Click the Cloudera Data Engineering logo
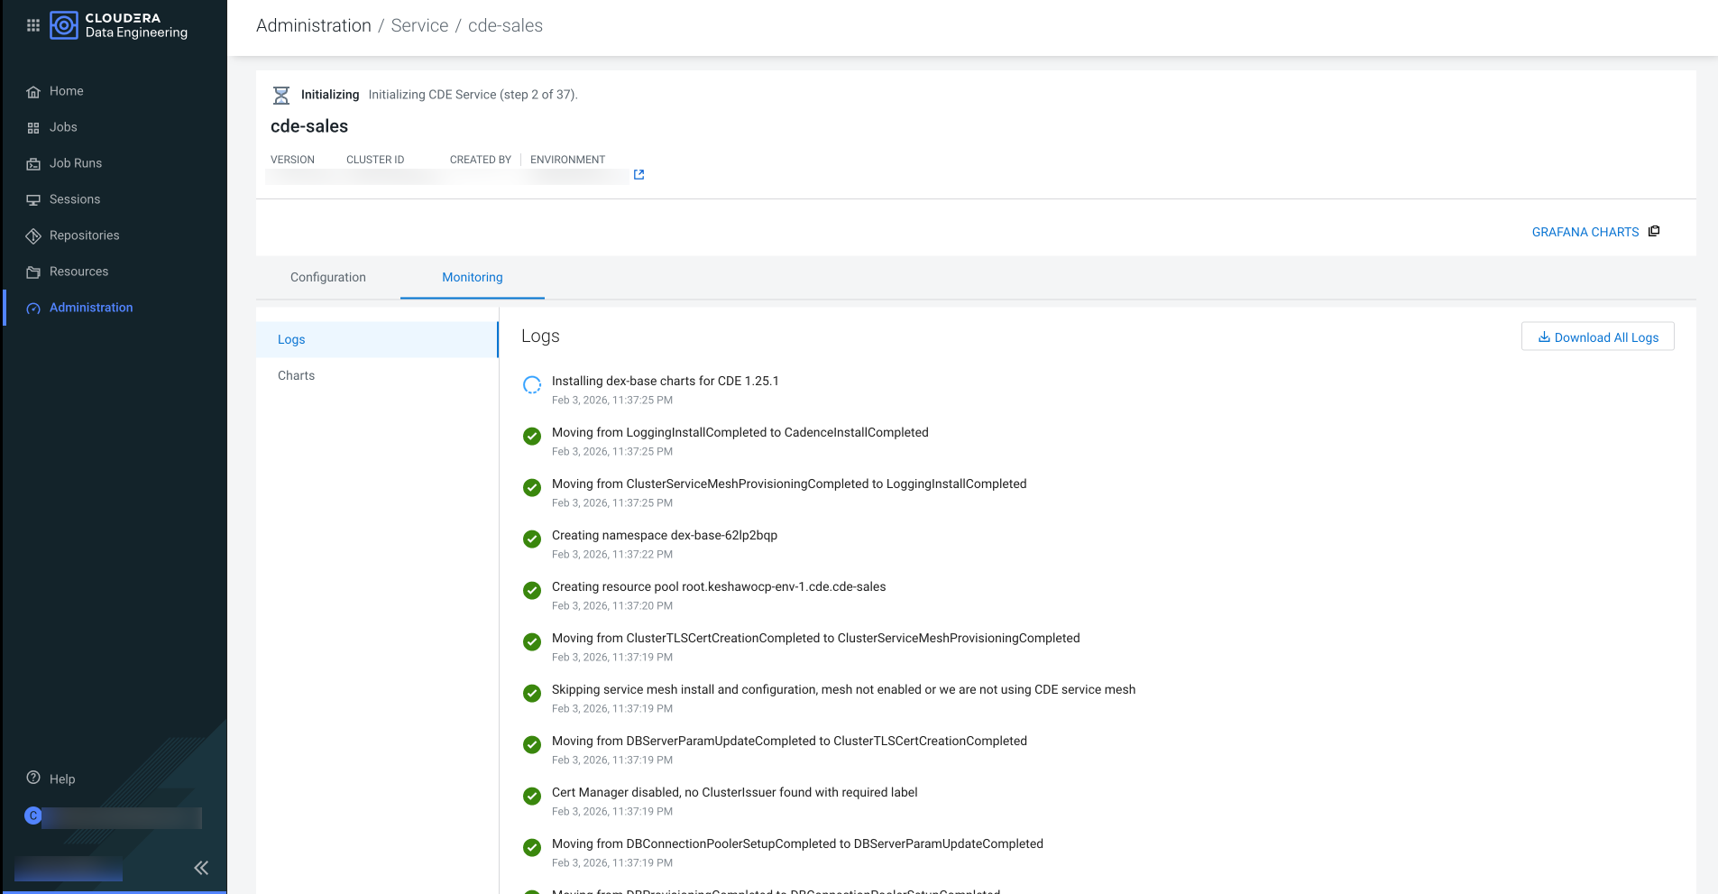 (64, 25)
